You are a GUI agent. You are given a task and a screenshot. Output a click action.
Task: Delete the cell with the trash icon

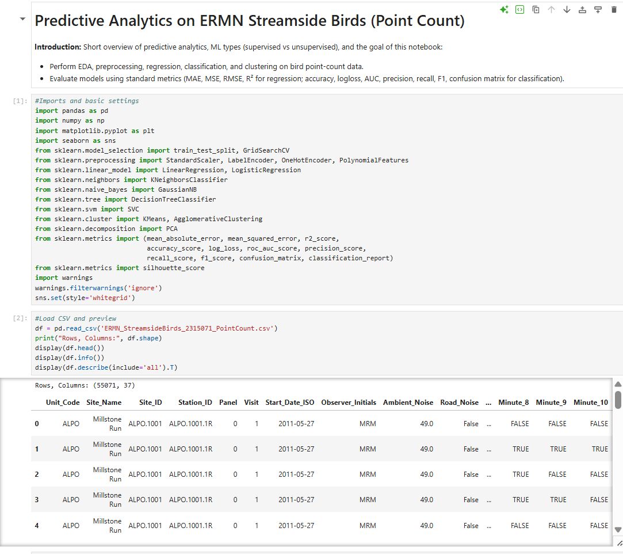click(x=614, y=9)
